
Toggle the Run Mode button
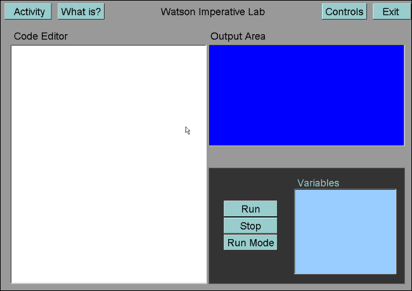[x=250, y=242]
